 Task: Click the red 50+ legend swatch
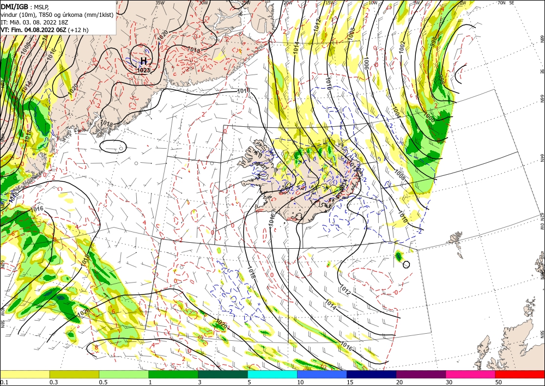(x=520, y=374)
